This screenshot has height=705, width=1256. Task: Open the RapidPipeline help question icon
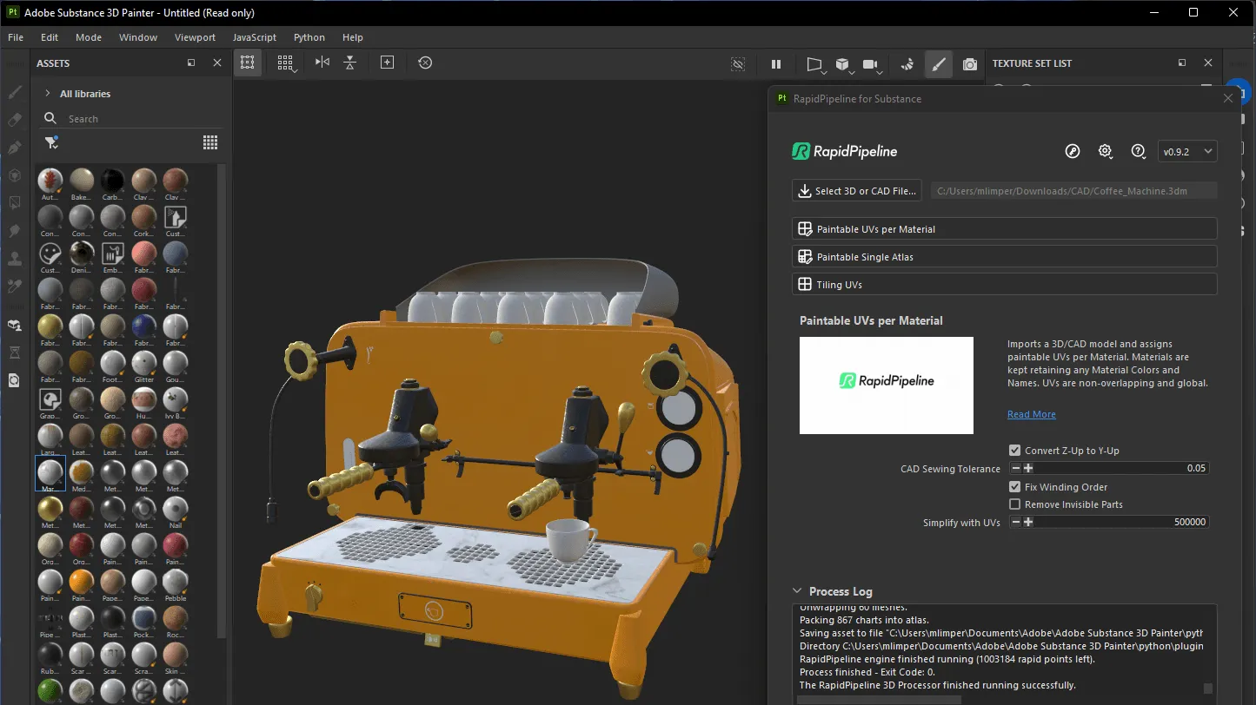pos(1138,151)
